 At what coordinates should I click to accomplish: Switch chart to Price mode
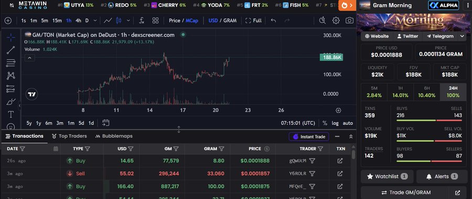click(x=174, y=21)
